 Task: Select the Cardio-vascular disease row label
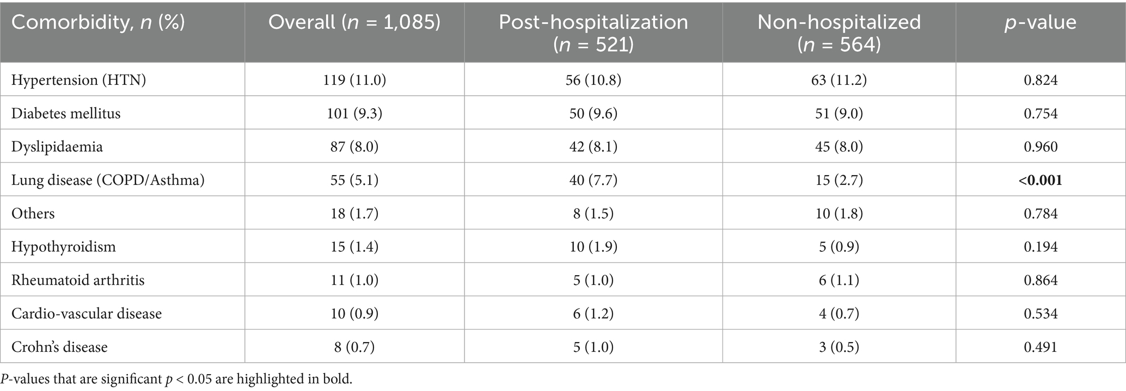tap(87, 314)
